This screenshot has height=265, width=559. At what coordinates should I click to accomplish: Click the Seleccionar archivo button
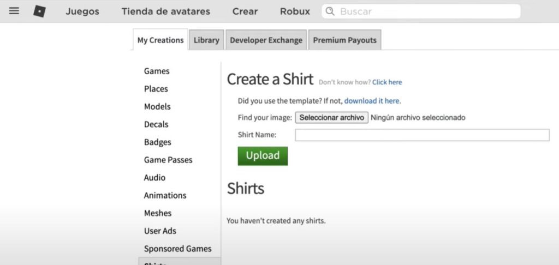[x=331, y=118]
